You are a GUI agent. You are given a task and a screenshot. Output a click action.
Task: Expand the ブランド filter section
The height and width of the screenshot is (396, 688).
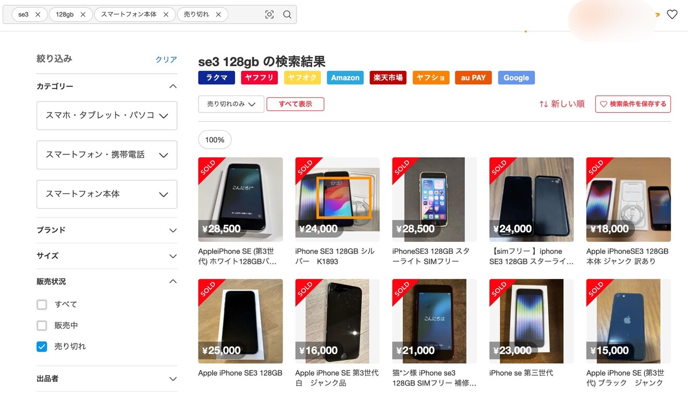107,230
